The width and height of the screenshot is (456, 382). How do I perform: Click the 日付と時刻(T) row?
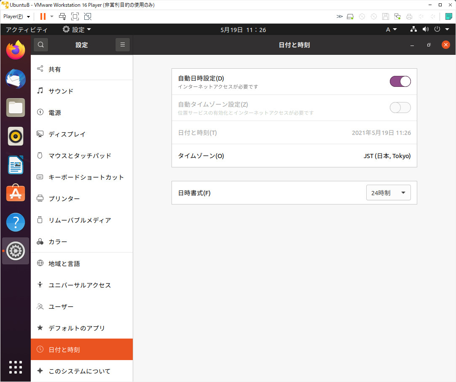tap(294, 133)
